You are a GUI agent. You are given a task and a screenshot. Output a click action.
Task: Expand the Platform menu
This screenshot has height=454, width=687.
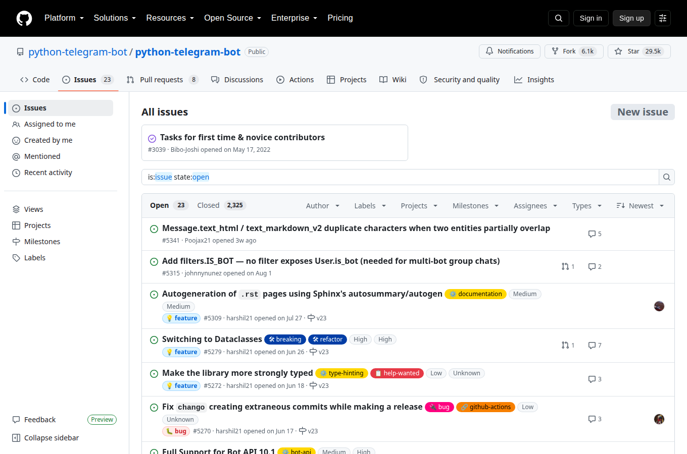64,18
